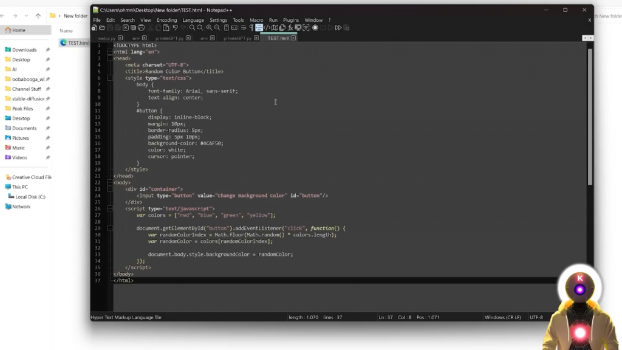Click 'length : 1,070' in status bar
Image resolution: width=622 pixels, height=350 pixels.
point(304,317)
